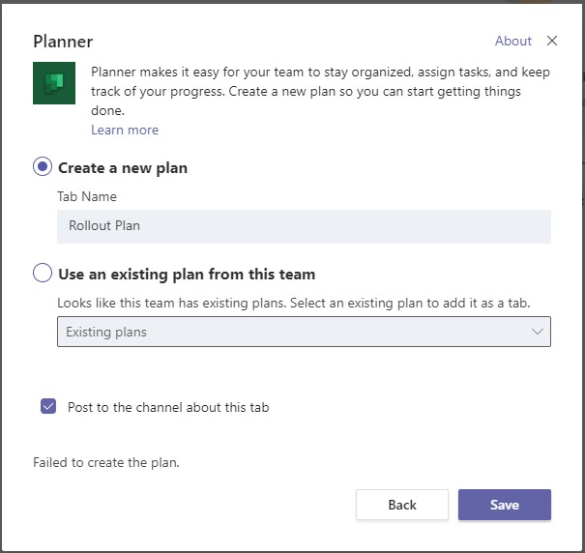Open the Existing plans dropdown
The image size is (585, 553).
(x=290, y=332)
